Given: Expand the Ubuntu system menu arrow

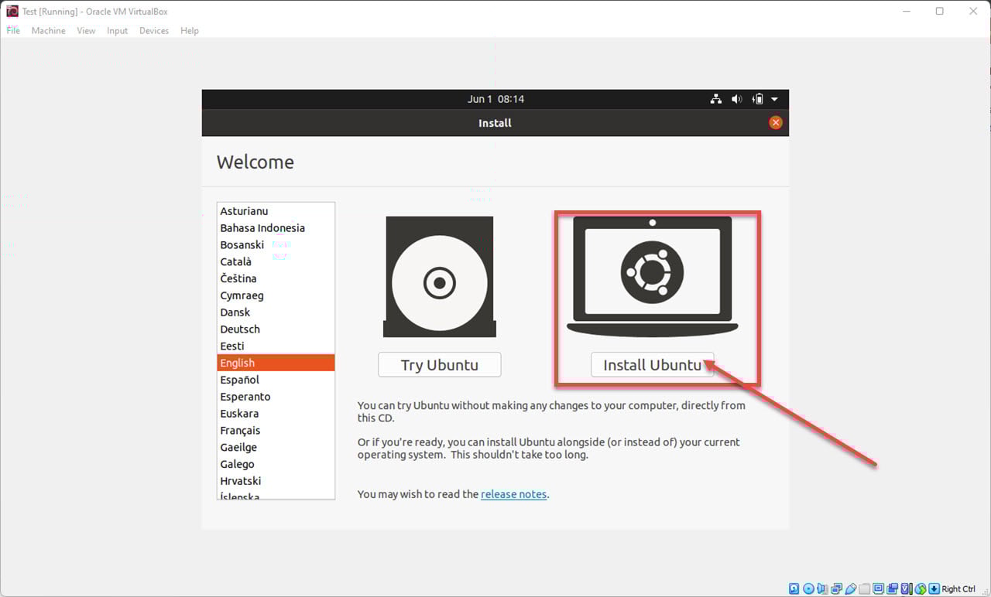Looking at the screenshot, I should click(774, 99).
